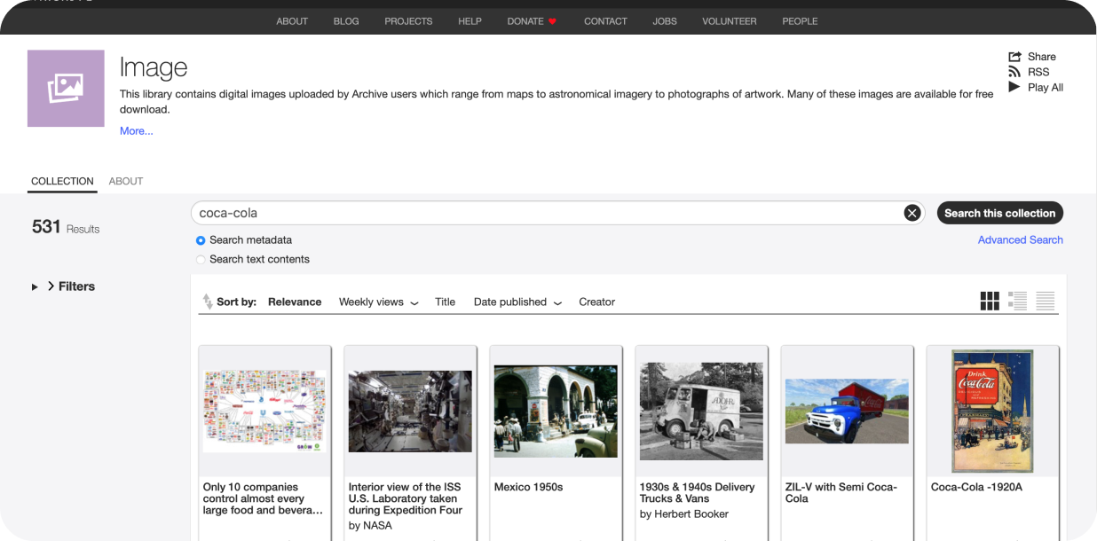Switch to extended list view icon
Viewport: 1097px width, 541px height.
(x=1018, y=302)
